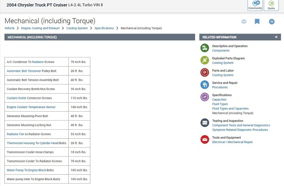Navigate to Cooling System breadcrumb
284x186 pixels.
coord(77,28)
